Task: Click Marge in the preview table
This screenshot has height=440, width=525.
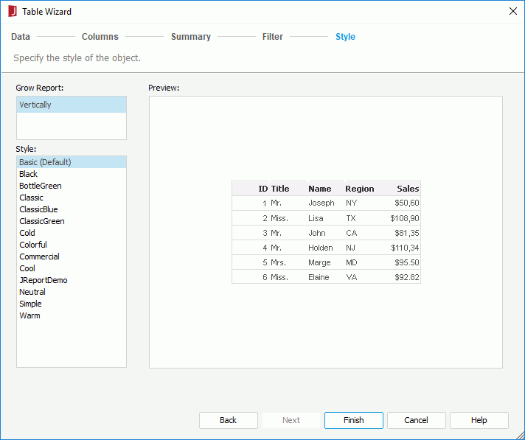Action: [x=319, y=262]
